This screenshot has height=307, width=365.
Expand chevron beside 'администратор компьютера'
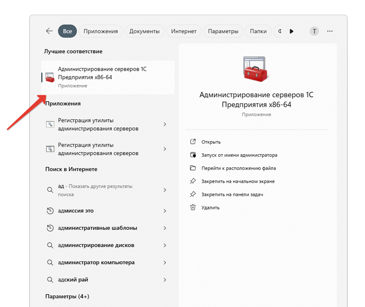165,262
